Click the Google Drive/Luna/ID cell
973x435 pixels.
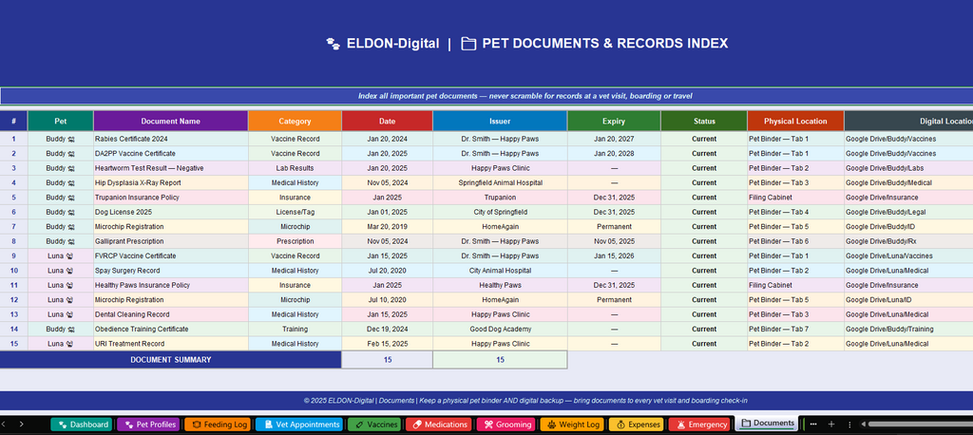coord(908,300)
